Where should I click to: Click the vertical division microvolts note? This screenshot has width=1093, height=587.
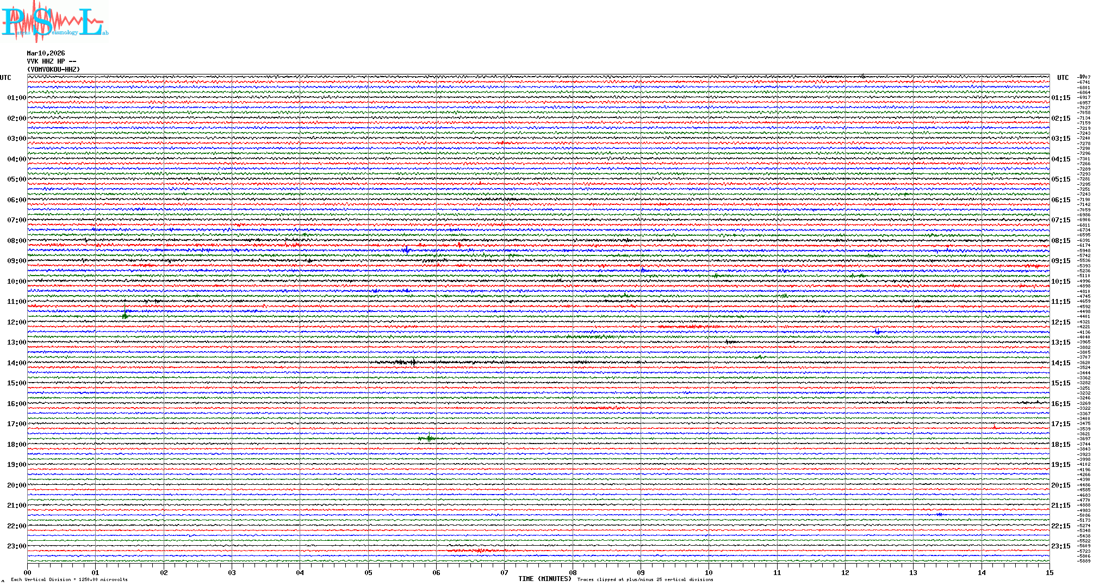point(69,579)
